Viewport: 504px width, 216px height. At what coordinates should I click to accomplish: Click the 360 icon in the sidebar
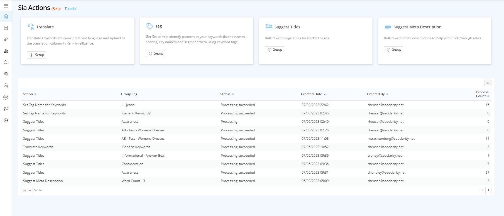[6, 97]
